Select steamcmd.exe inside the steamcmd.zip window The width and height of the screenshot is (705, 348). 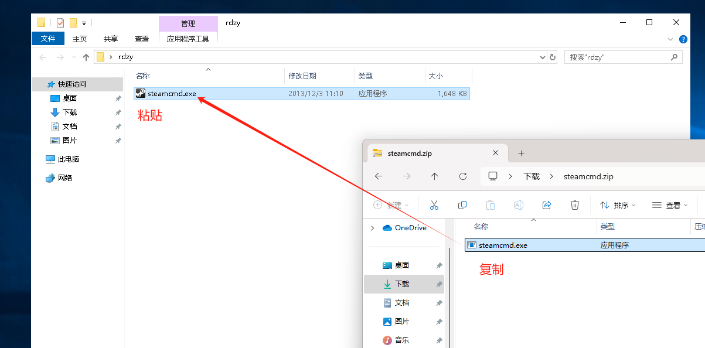point(585,245)
